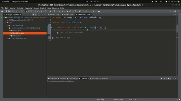Collapse the InheritanceTestOnConstructor project node
Viewport: 181px width, 101px height.
[x=4, y=17]
